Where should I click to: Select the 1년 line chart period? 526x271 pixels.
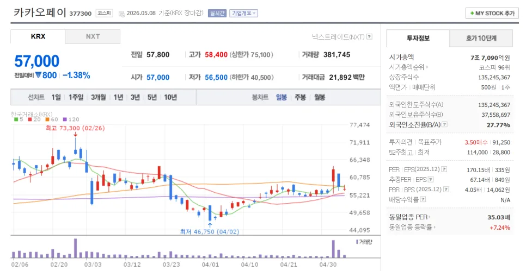tap(118, 97)
